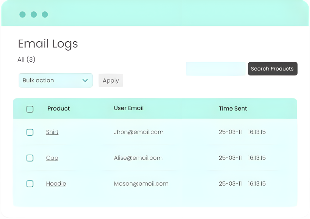The width and height of the screenshot is (310, 219).
Task: Click the first window control dot
Action: click(x=22, y=14)
